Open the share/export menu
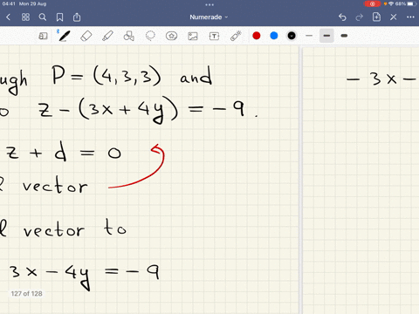The height and width of the screenshot is (314, 419). pos(77,17)
